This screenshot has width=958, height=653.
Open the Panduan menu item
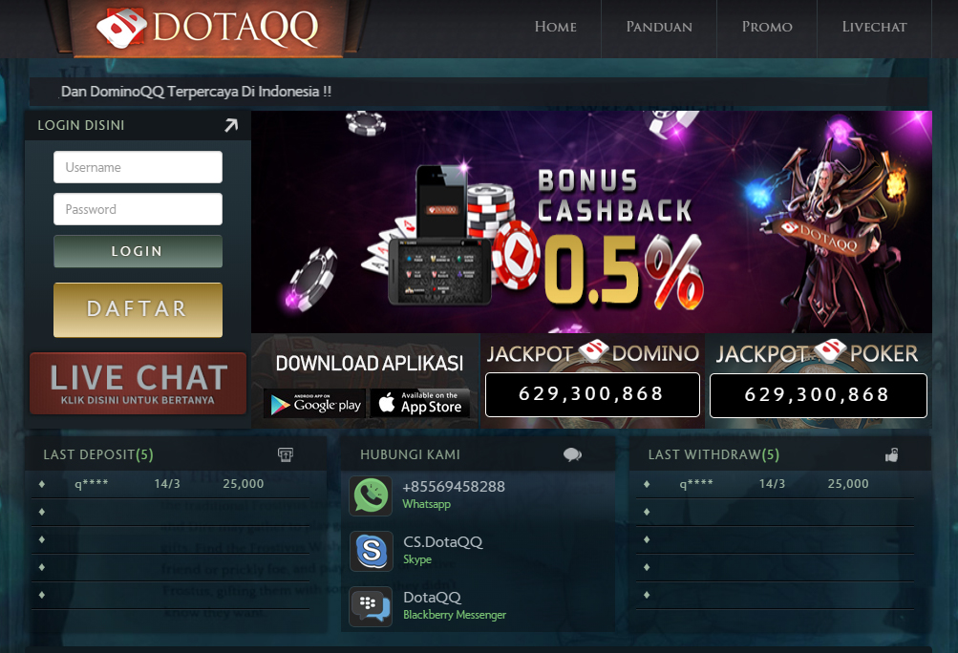click(x=659, y=27)
